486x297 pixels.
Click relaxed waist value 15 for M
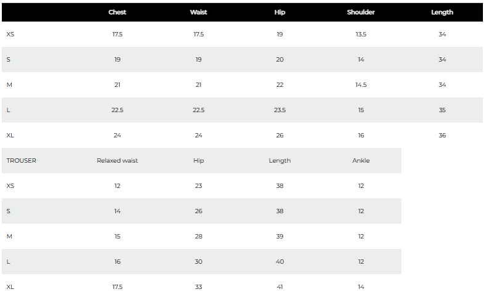117,236
